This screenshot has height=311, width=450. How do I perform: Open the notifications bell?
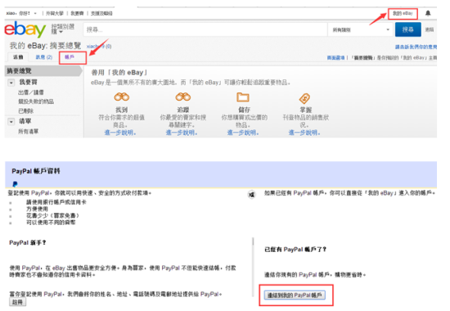click(x=428, y=13)
